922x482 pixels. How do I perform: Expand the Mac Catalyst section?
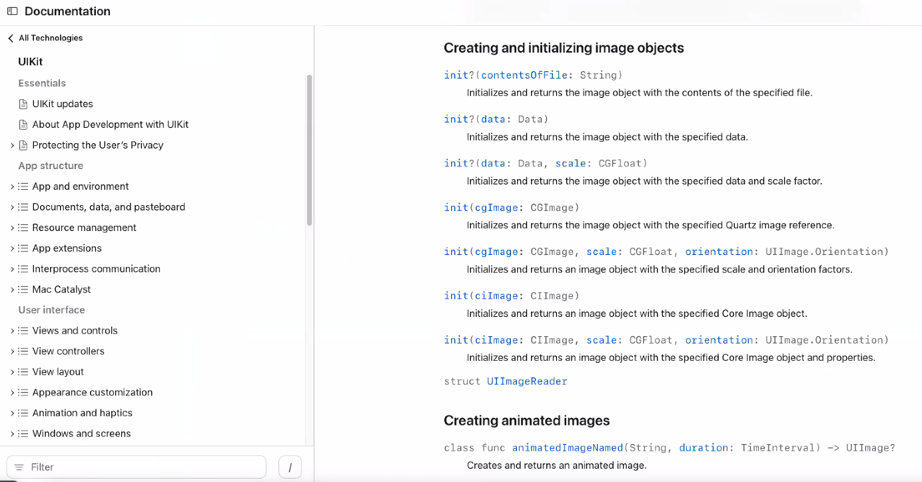point(12,290)
